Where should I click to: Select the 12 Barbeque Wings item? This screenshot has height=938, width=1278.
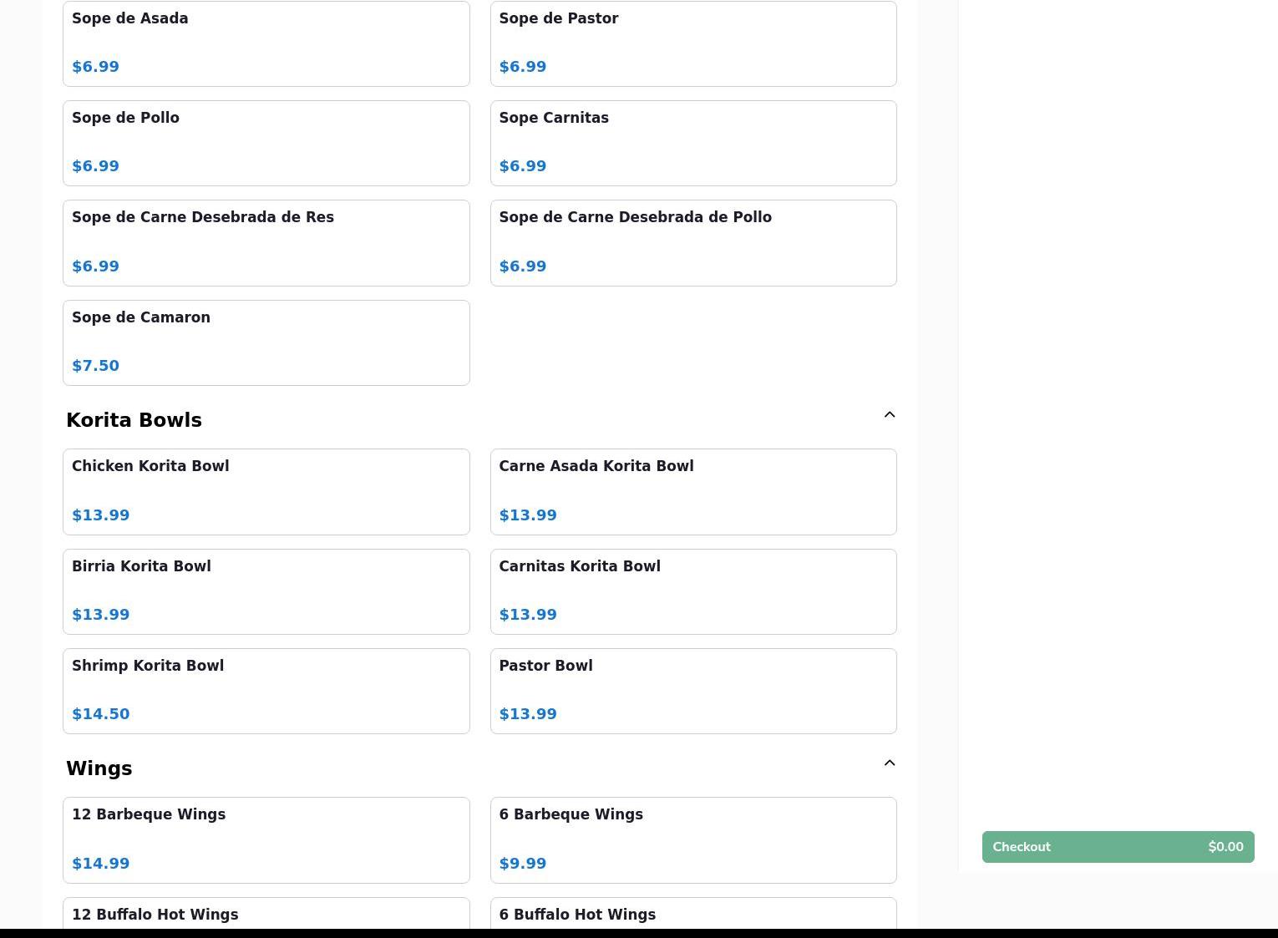tap(266, 840)
